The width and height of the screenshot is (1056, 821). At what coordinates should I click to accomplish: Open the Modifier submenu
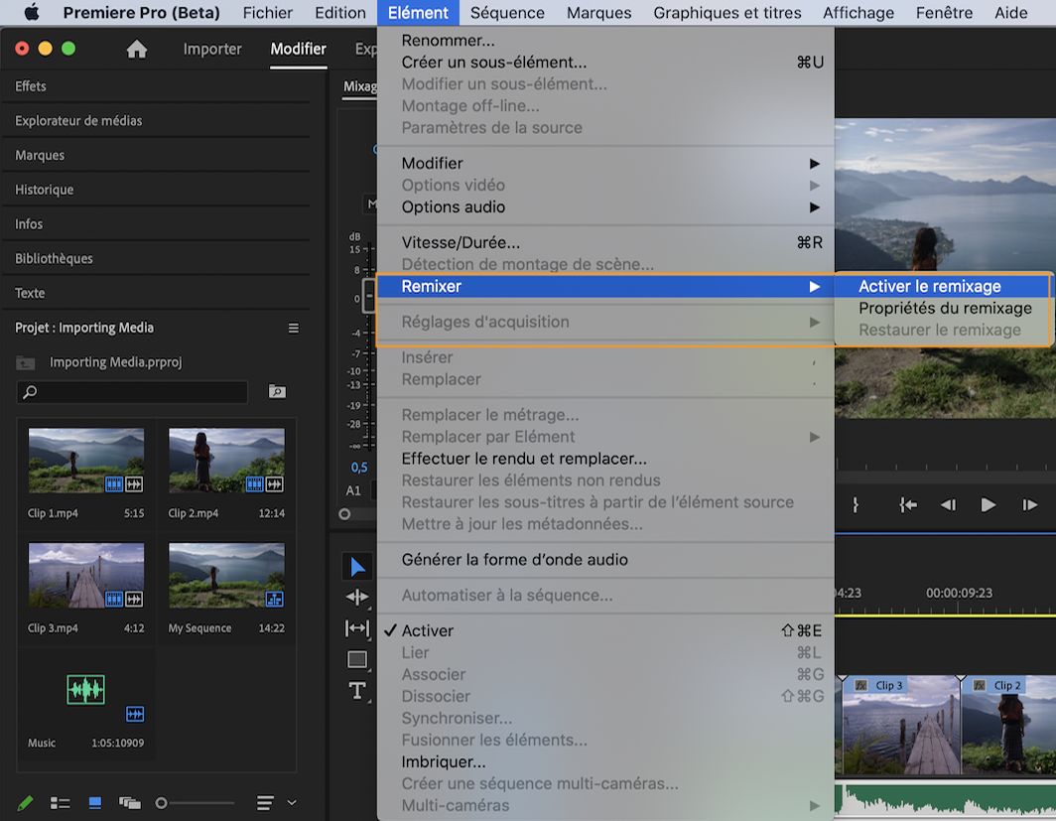pos(431,162)
